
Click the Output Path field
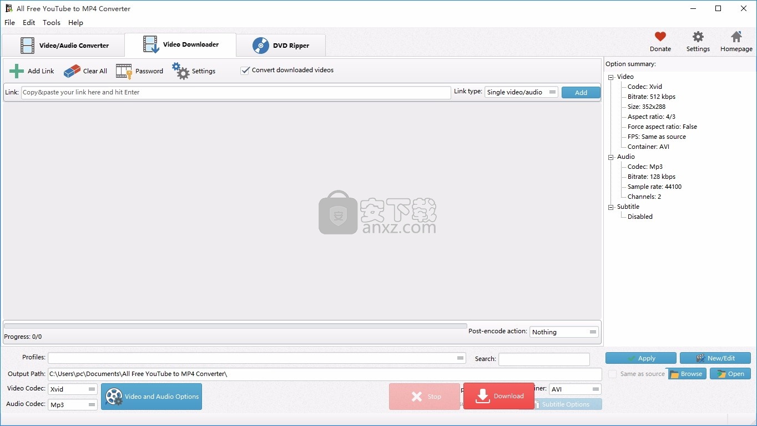[325, 374]
